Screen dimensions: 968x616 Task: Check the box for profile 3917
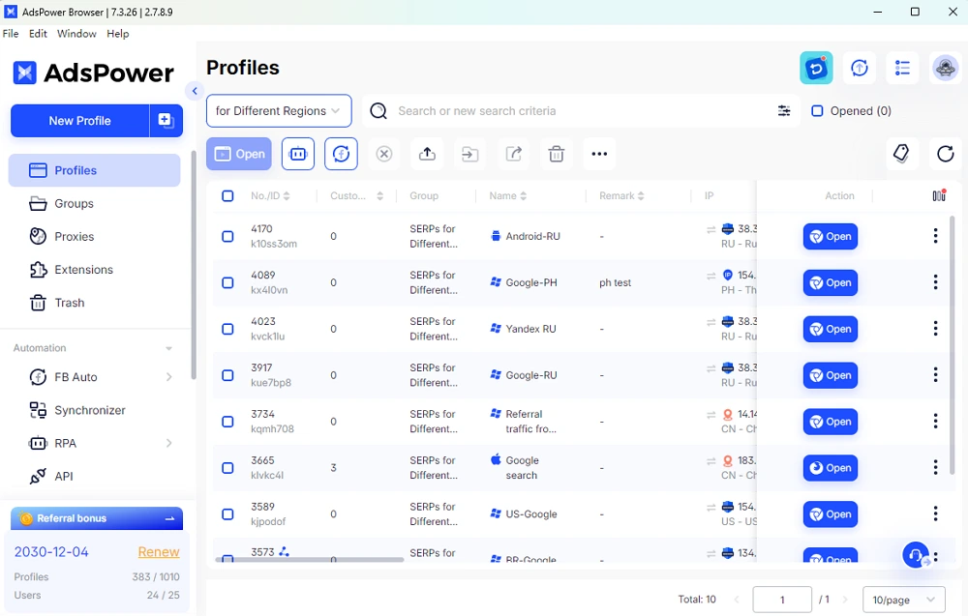[x=227, y=375]
